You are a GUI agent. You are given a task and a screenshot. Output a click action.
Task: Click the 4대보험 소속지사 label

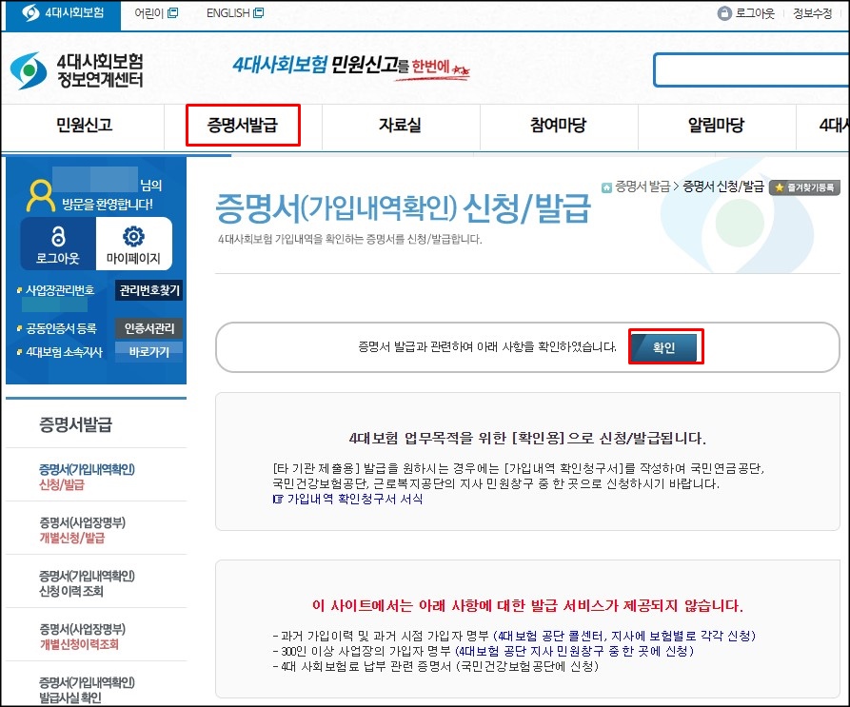coord(65,352)
